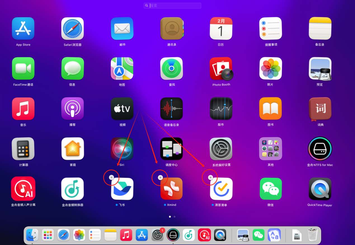355x245 pixels.
Task: Open Finder from the Dock
Action: [32, 235]
